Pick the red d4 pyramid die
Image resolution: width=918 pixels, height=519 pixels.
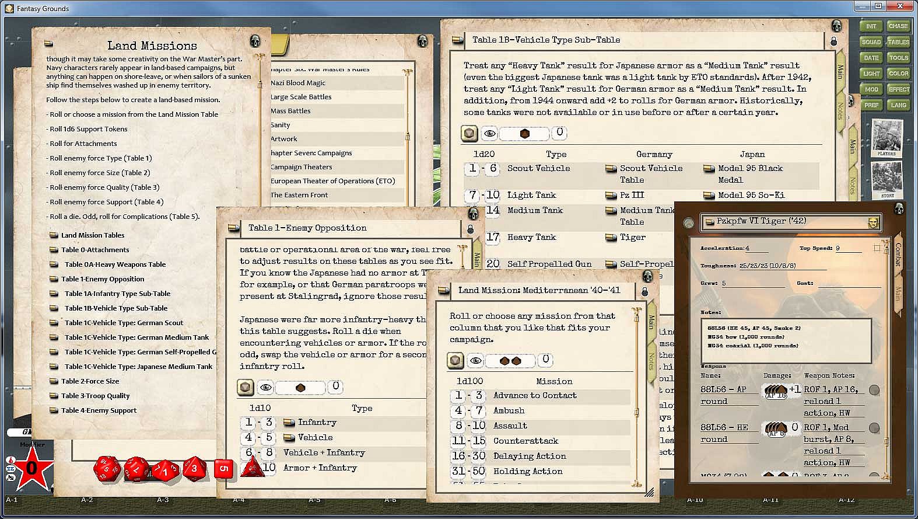(x=252, y=468)
